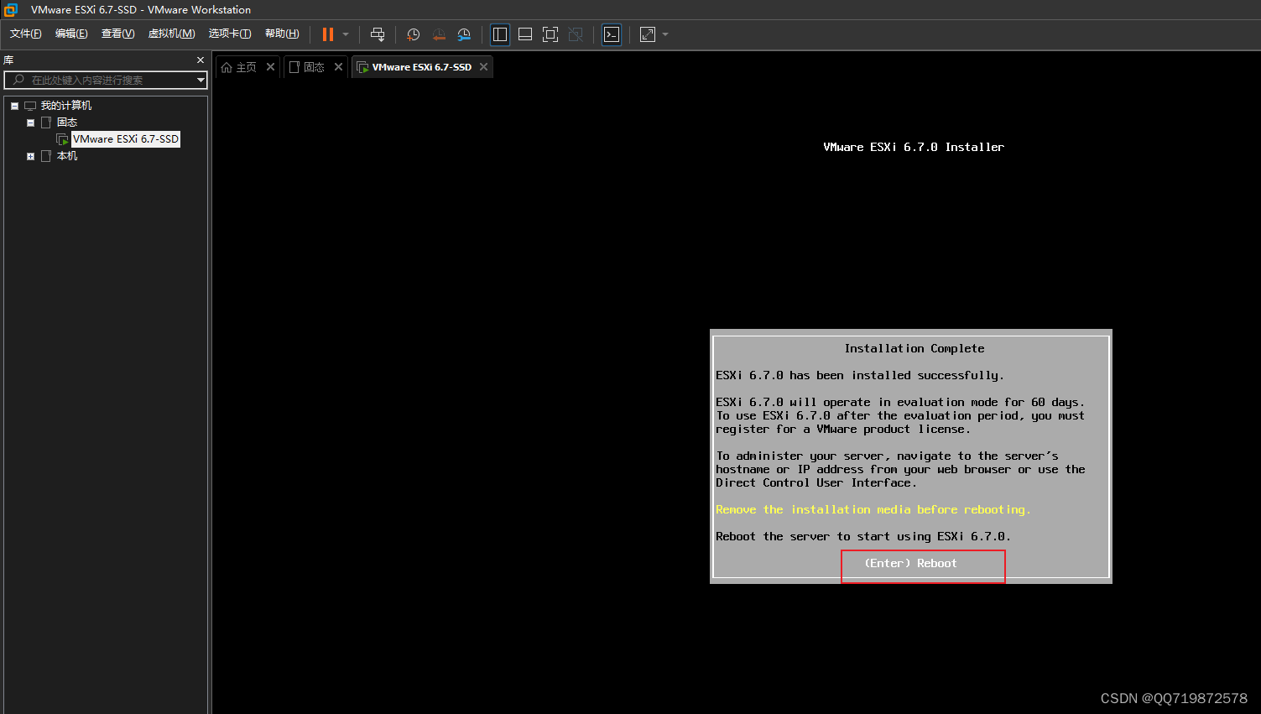
Task: Click the yellow 'Remove the installation media' warning
Action: pos(873,510)
